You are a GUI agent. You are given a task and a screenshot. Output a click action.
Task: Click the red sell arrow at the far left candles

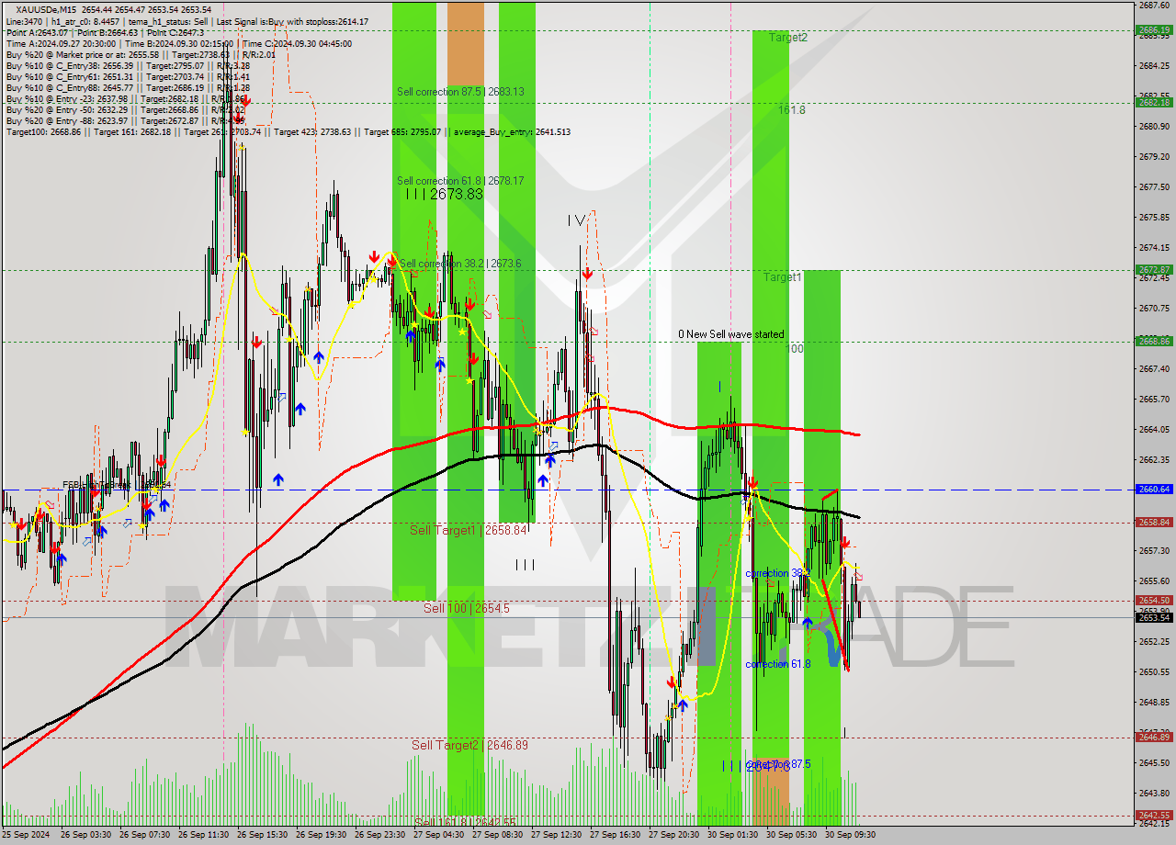[21, 525]
